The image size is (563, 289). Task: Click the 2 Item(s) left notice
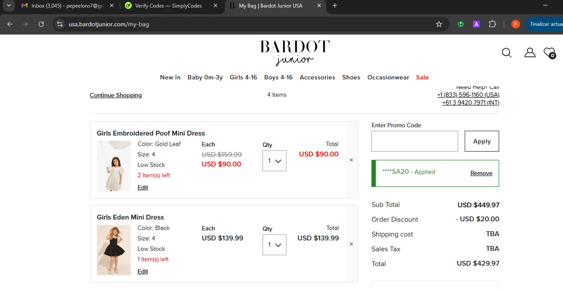[154, 175]
